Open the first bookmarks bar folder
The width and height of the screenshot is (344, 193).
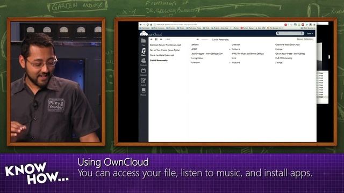click(145, 28)
